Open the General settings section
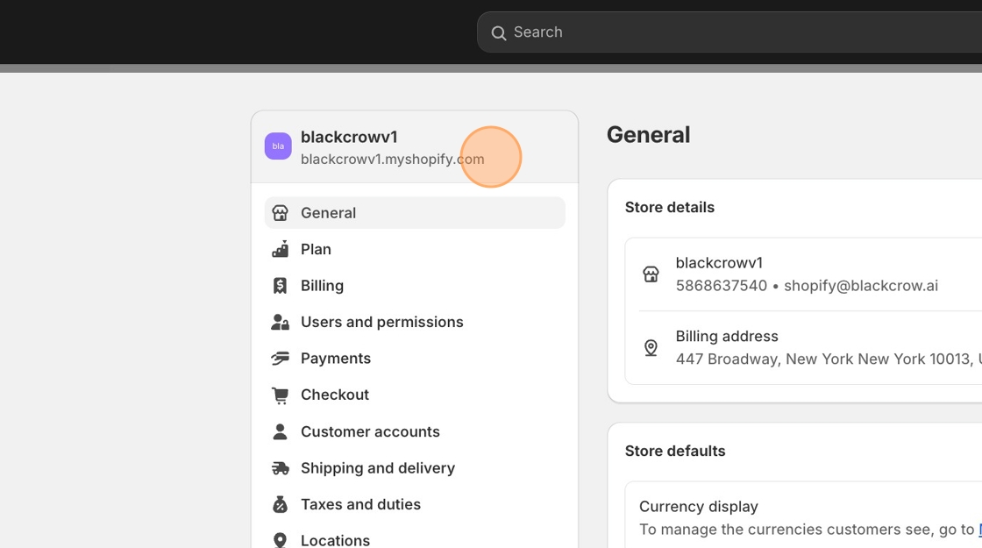The image size is (982, 548). [329, 213]
